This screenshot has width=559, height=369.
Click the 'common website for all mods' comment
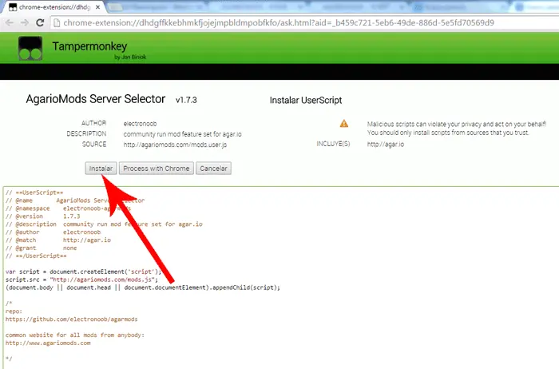75,335
